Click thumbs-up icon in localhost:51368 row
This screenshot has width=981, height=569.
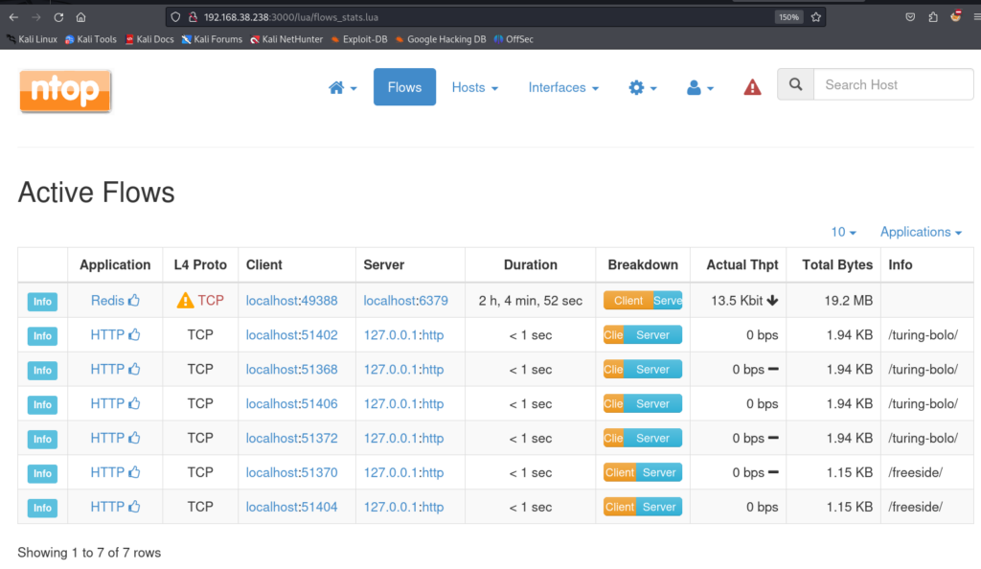coord(134,369)
